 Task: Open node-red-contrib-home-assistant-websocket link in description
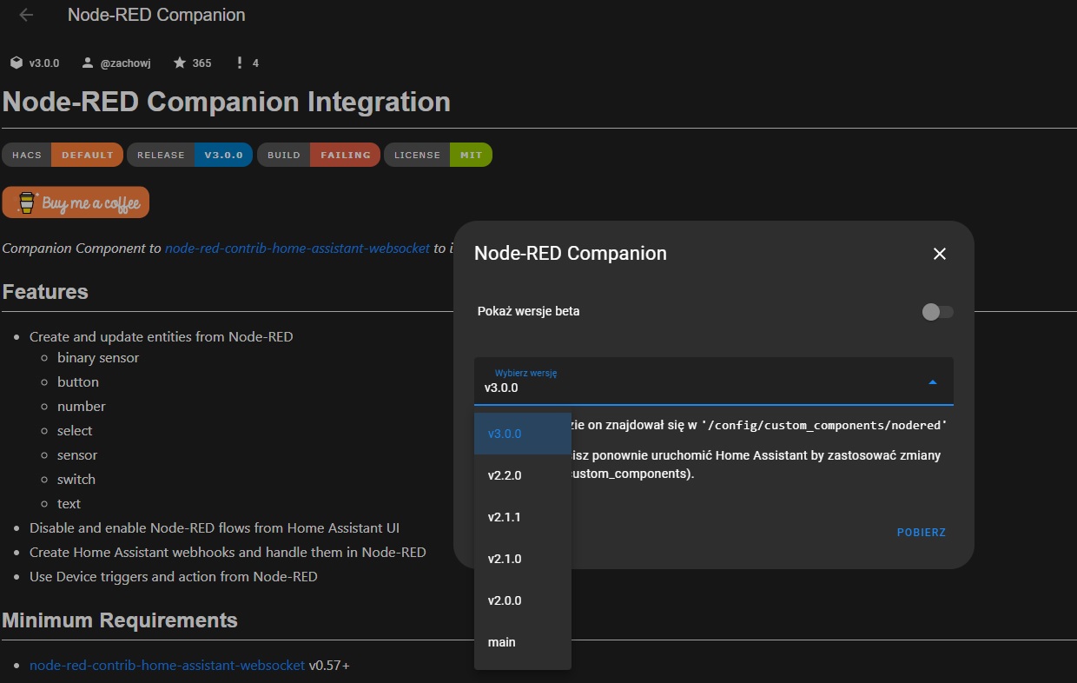297,248
